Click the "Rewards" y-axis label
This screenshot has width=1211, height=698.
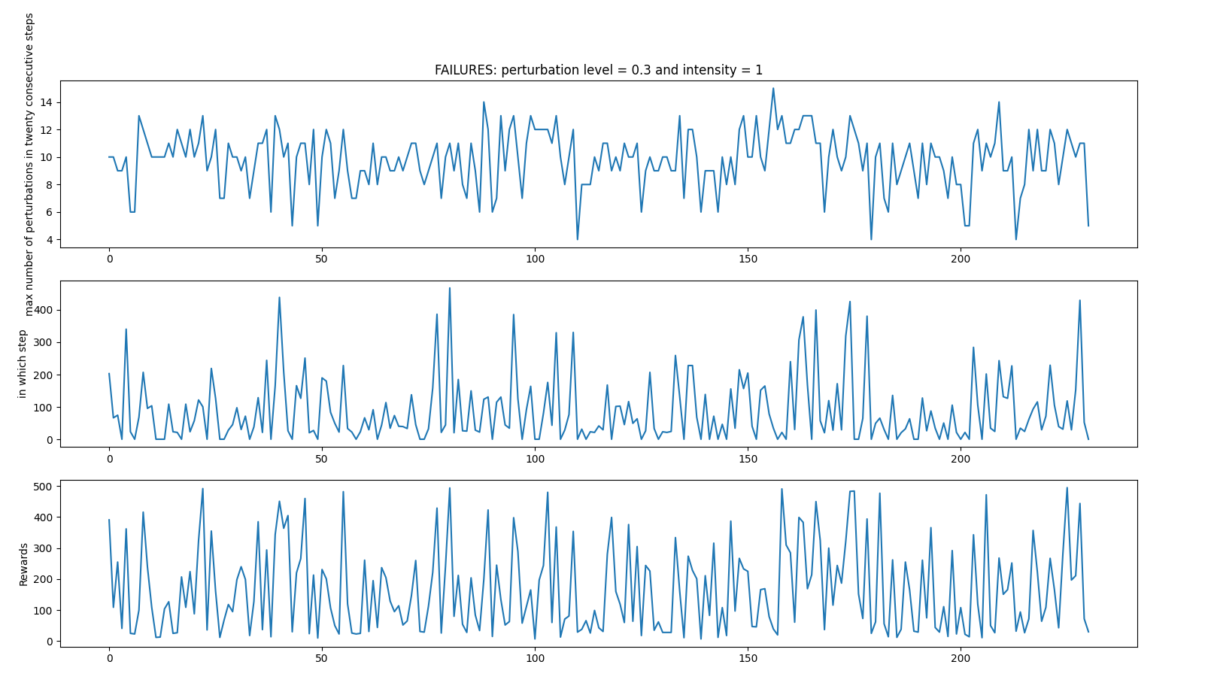(23, 563)
